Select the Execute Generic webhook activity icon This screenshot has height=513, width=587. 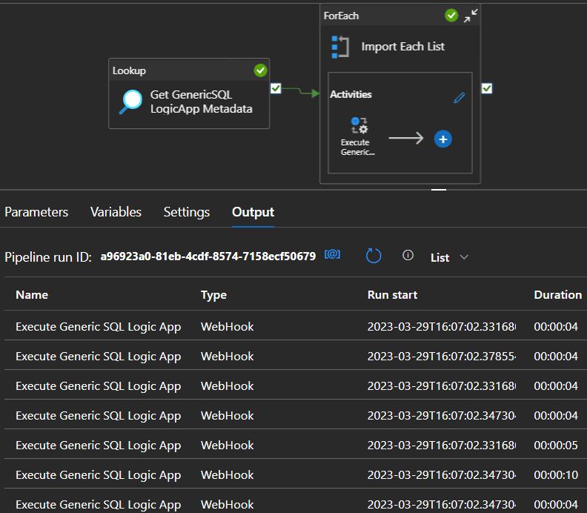coord(359,125)
